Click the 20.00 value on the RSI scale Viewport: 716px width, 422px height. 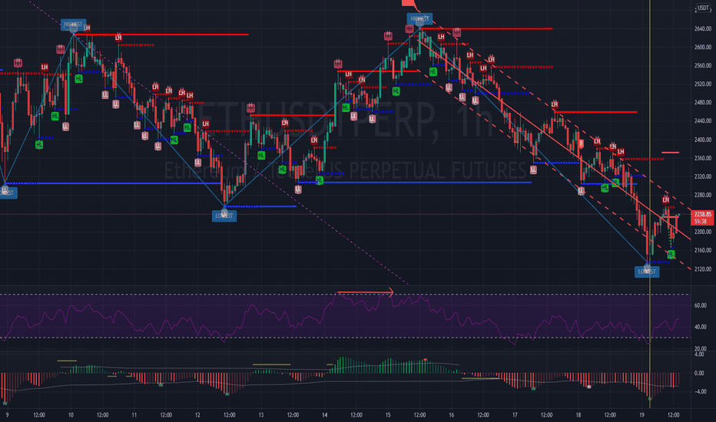(700, 348)
